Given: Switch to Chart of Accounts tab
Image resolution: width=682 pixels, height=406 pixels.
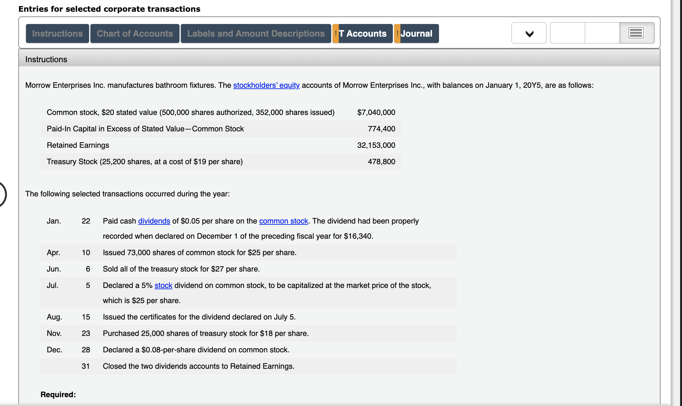Looking at the screenshot, I should click(x=135, y=33).
